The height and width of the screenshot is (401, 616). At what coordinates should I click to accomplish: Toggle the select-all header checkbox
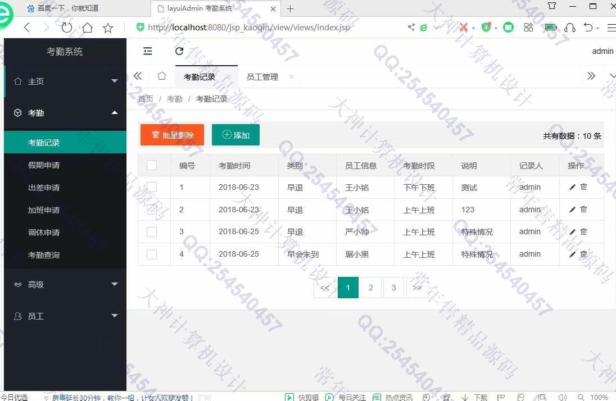coord(152,165)
